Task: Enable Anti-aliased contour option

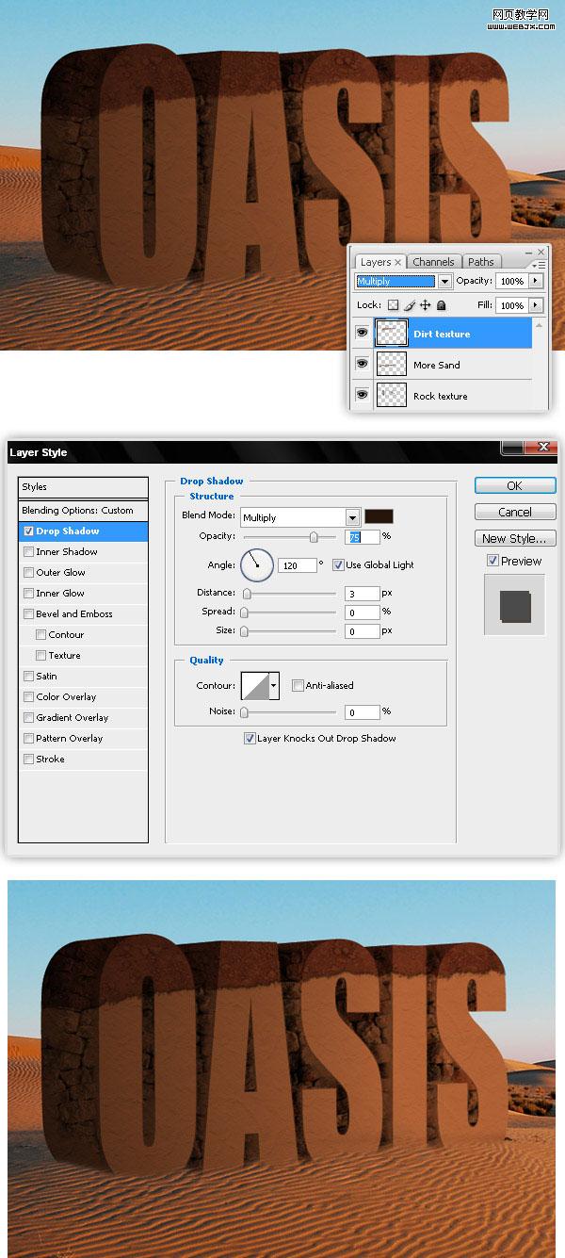Action: click(298, 686)
